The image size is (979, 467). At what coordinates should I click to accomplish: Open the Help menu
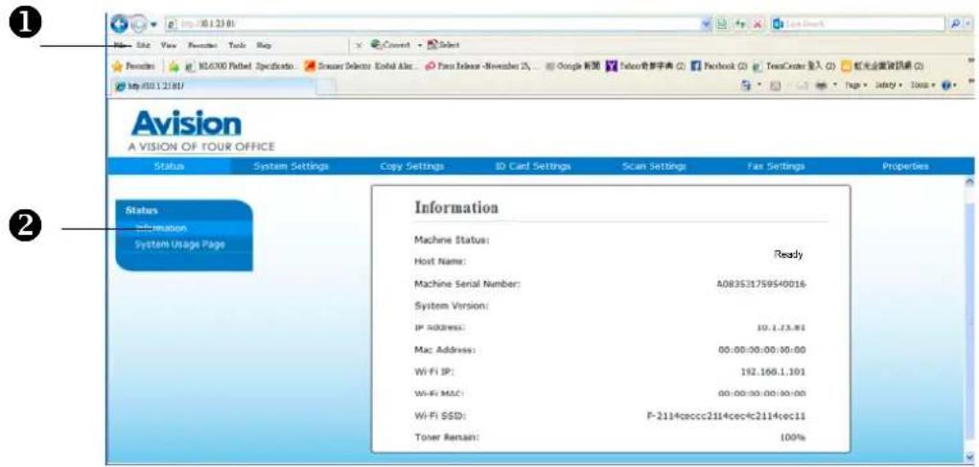pyautogui.click(x=264, y=45)
